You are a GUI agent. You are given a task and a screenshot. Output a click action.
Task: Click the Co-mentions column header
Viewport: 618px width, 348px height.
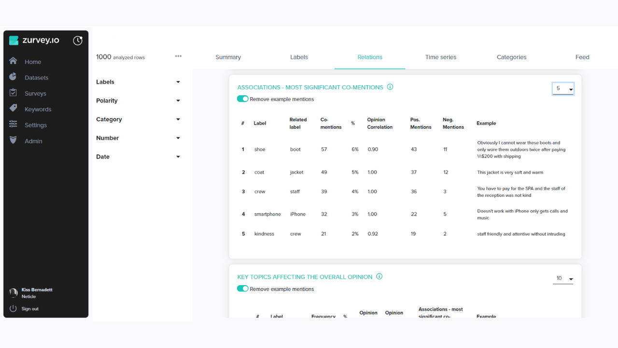tap(331, 123)
